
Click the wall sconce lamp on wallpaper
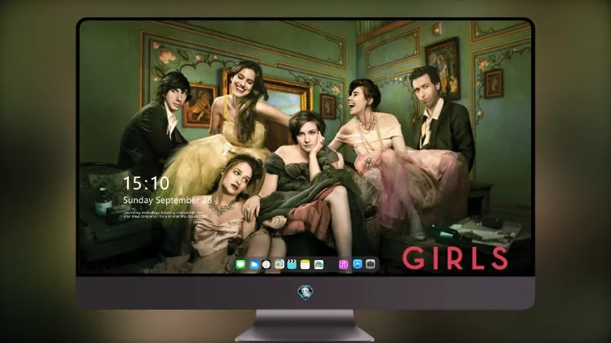point(437,28)
